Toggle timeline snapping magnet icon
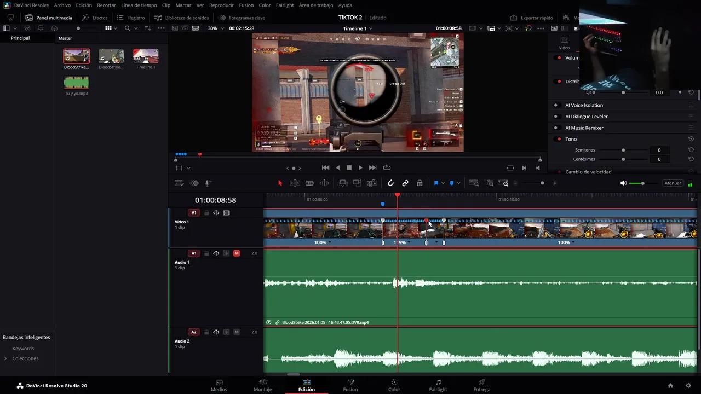This screenshot has height=394, width=701. click(391, 183)
